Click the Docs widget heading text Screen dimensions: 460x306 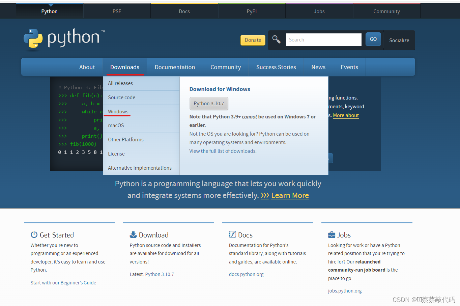tap(245, 235)
